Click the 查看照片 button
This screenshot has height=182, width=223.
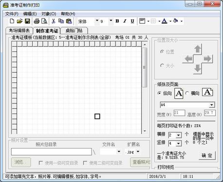pyautogui.click(x=140, y=162)
